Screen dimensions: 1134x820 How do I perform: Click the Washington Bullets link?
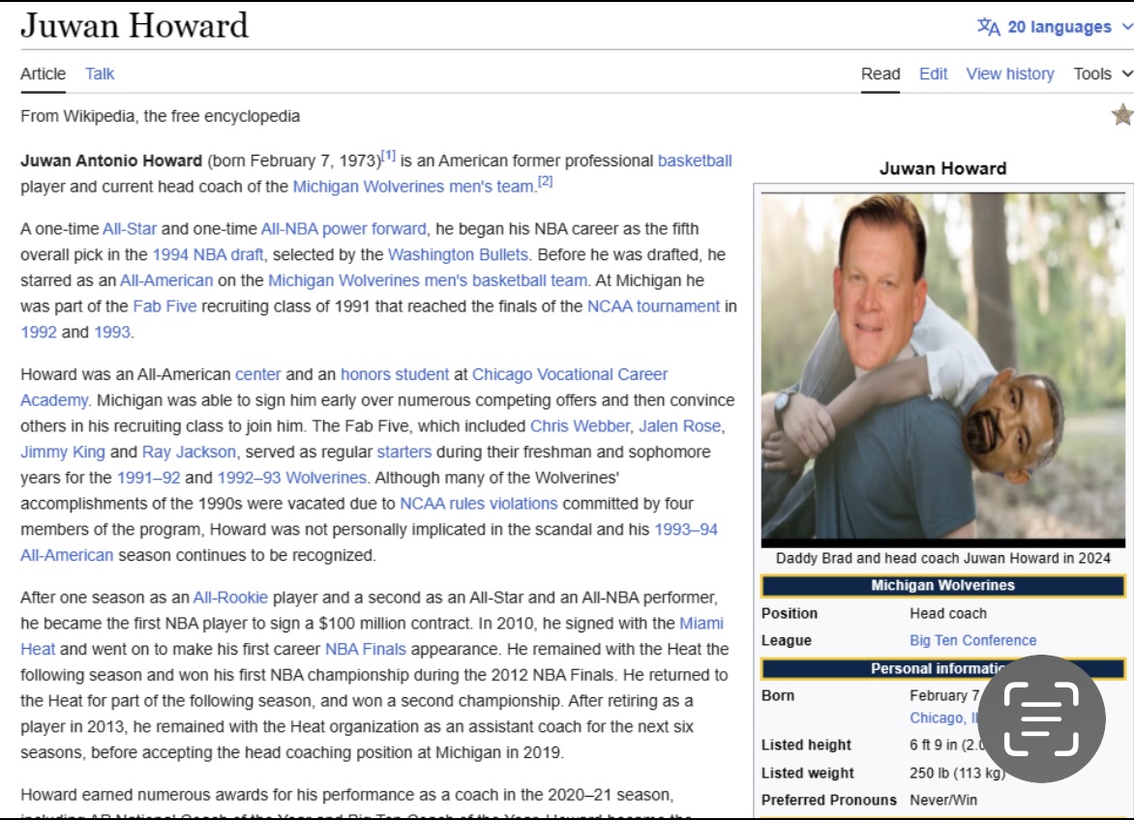pyautogui.click(x=458, y=254)
